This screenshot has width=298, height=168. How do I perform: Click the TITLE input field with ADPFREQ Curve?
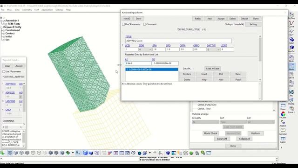tap(178, 41)
